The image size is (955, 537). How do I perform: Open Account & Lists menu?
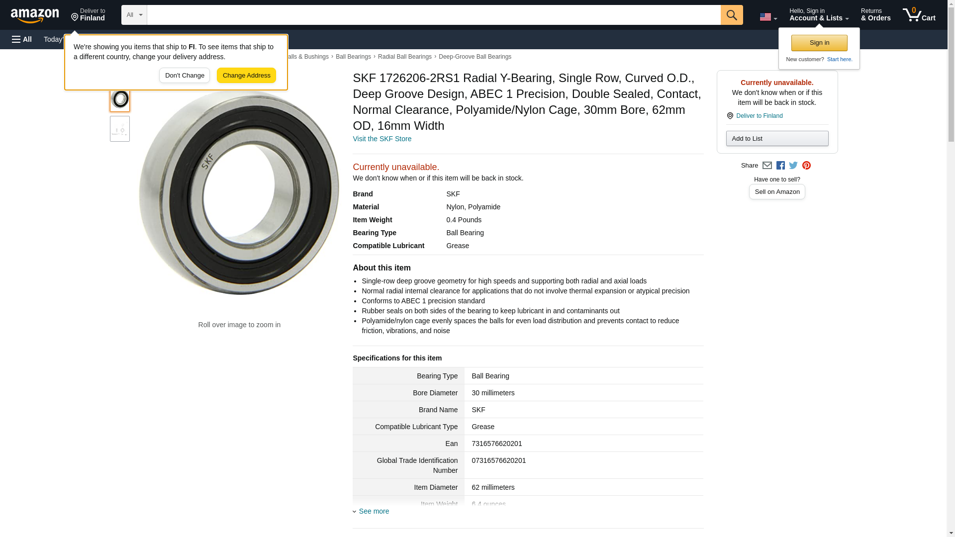[819, 15]
